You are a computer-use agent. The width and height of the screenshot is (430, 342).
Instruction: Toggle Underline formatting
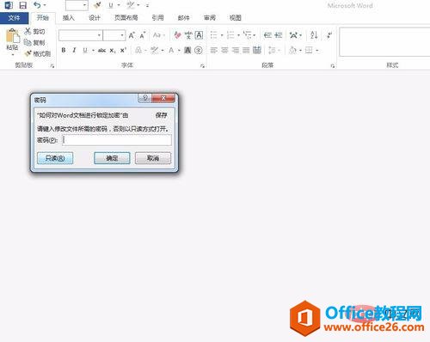click(85, 51)
